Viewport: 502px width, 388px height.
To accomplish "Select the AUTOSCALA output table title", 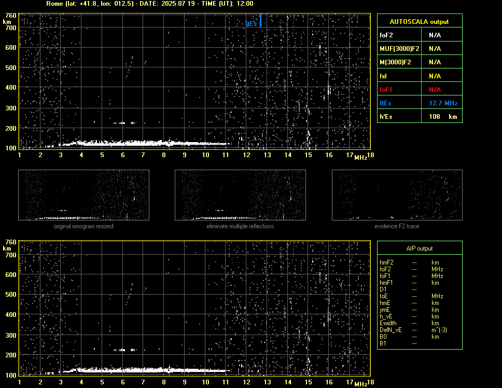I will (419, 22).
